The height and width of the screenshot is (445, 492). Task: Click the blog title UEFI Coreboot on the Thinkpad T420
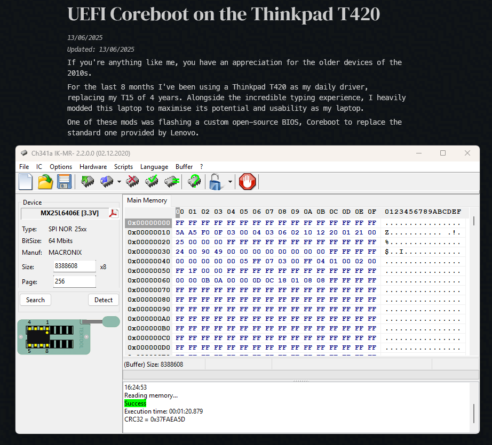coord(224,14)
